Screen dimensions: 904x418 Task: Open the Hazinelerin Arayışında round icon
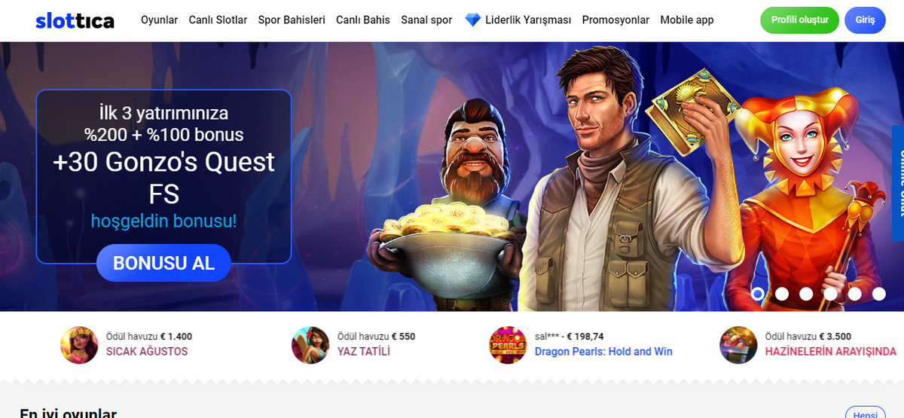[x=738, y=345]
